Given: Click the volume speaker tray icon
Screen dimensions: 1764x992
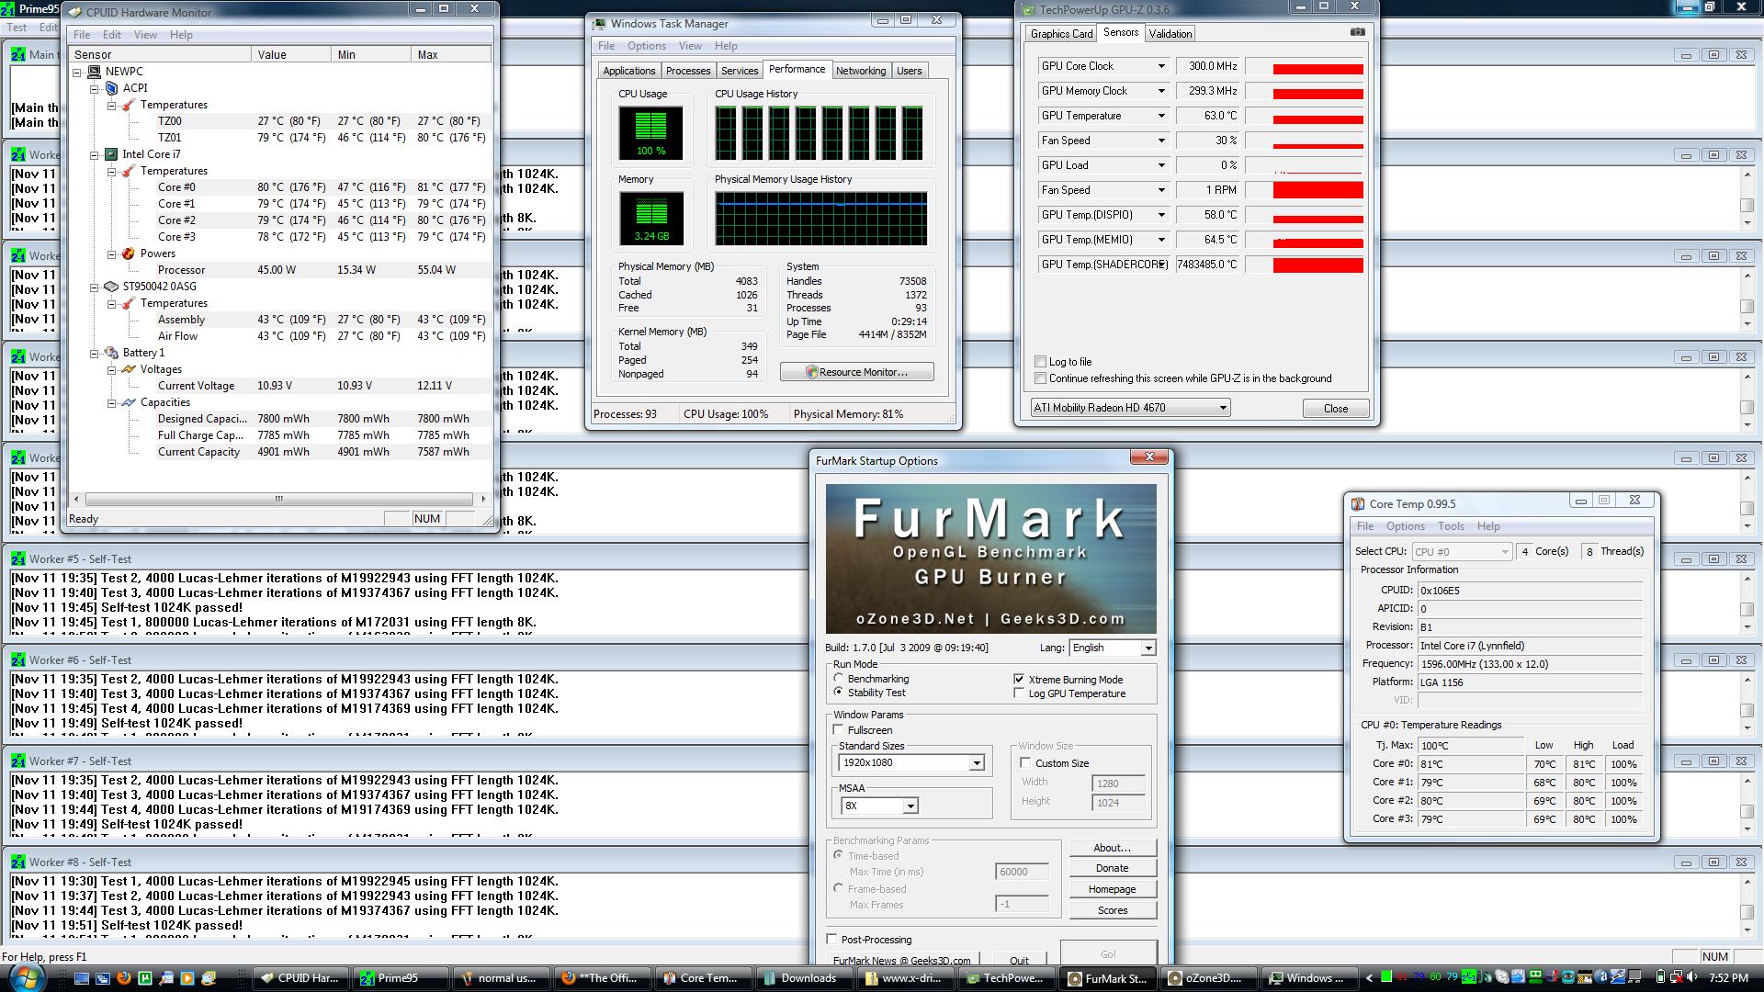Looking at the screenshot, I should point(1690,978).
